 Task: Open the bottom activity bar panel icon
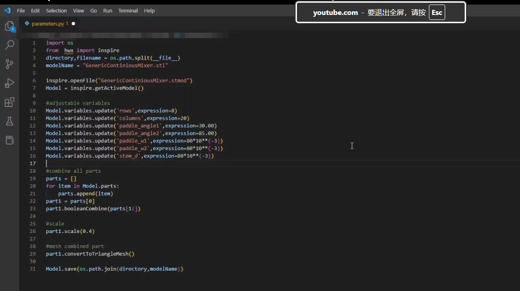click(10, 140)
